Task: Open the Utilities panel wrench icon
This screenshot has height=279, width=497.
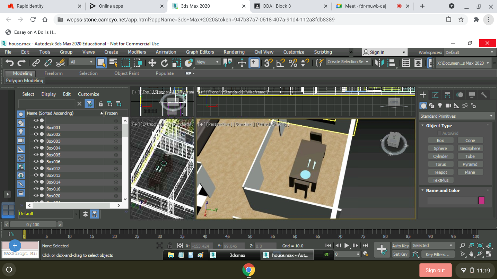Action: pyautogui.click(x=483, y=94)
